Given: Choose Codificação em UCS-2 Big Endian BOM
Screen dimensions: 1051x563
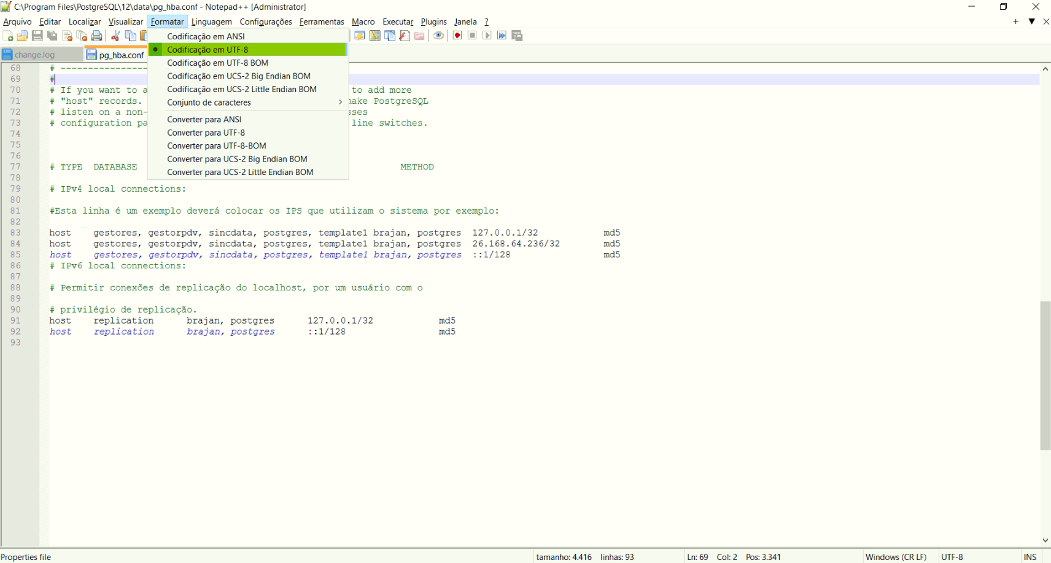Looking at the screenshot, I should [x=238, y=76].
